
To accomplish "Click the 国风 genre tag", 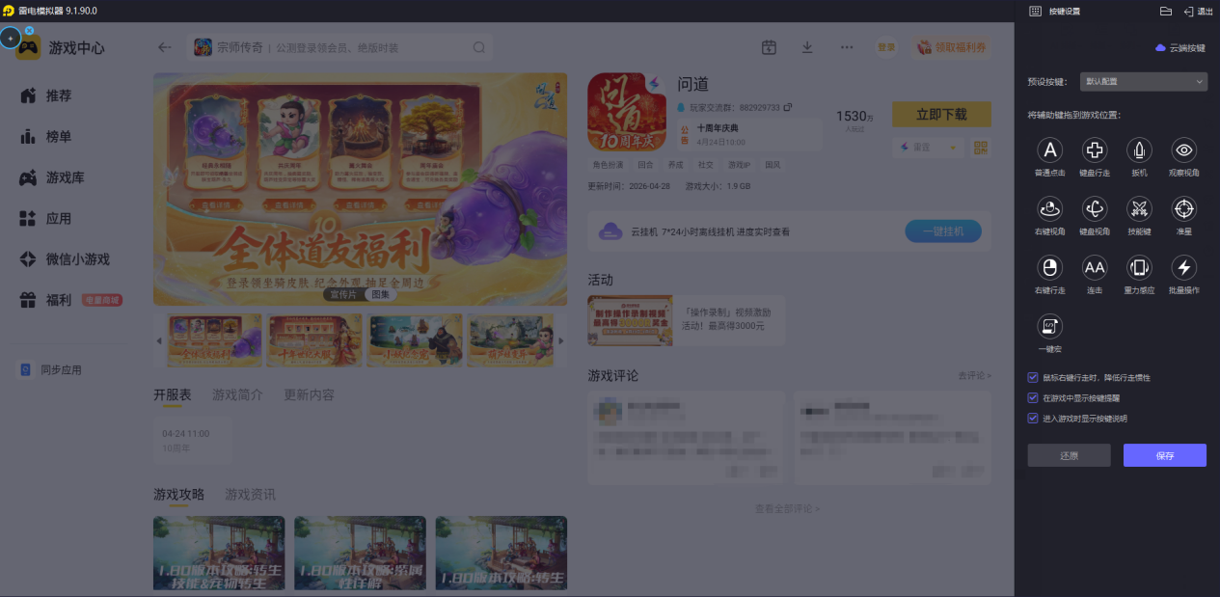I will pos(773,165).
